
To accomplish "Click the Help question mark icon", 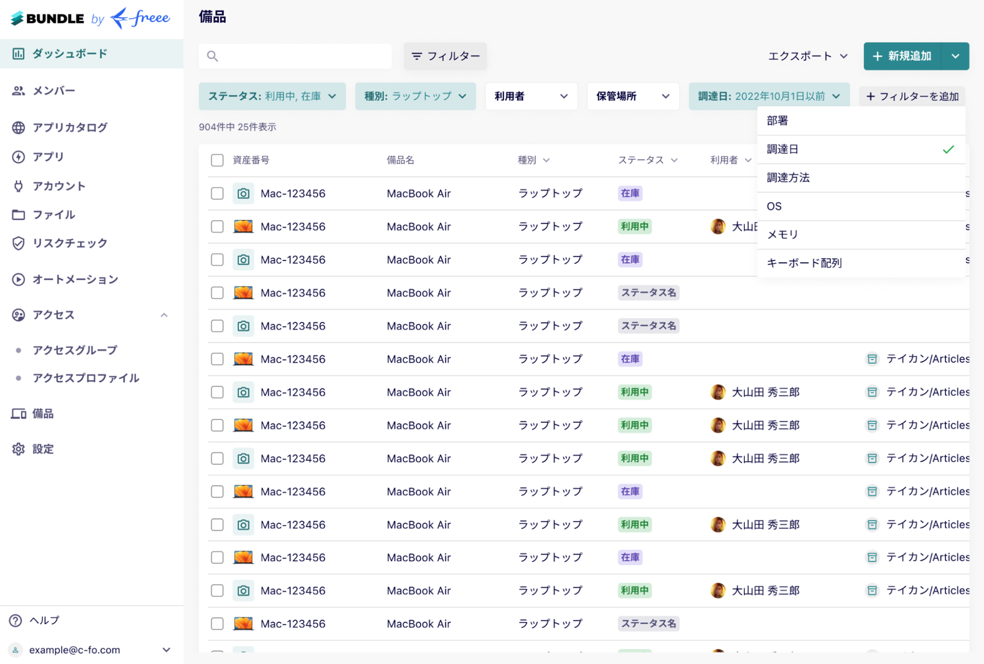I will (x=16, y=620).
